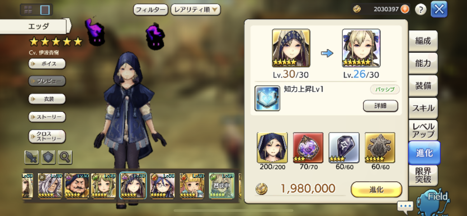Select the 知力上昇Lv1 passive skill icon
Screen dimensions: 467x216
click(x=267, y=98)
